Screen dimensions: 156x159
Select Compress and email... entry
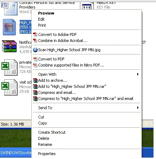click(x=57, y=92)
